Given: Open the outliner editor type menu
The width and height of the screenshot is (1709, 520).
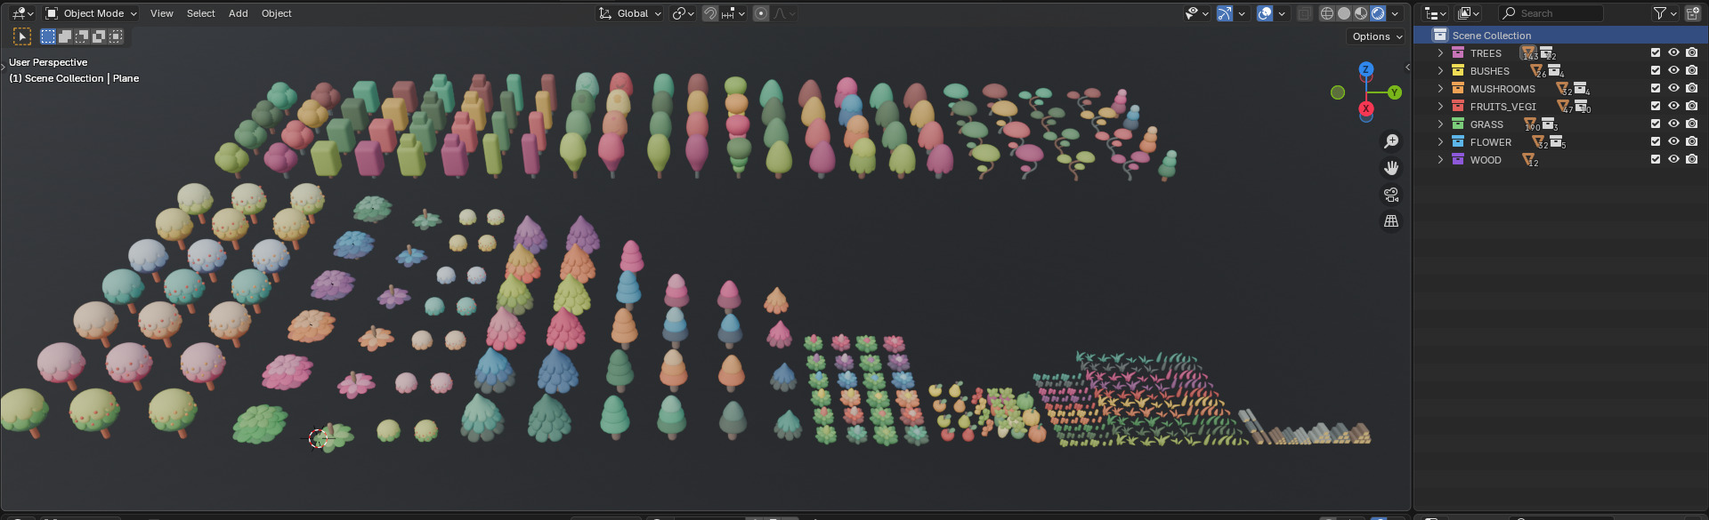Looking at the screenshot, I should (x=1436, y=13).
